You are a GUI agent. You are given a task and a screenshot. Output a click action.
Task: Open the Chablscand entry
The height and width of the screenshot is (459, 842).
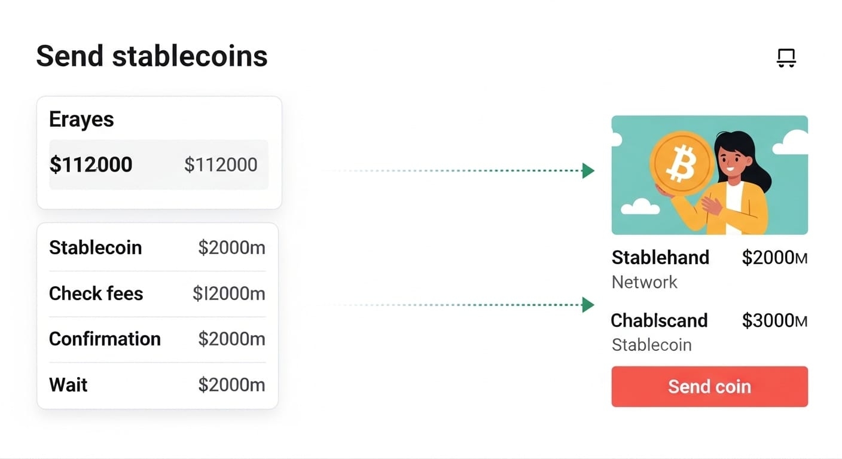[x=659, y=320]
